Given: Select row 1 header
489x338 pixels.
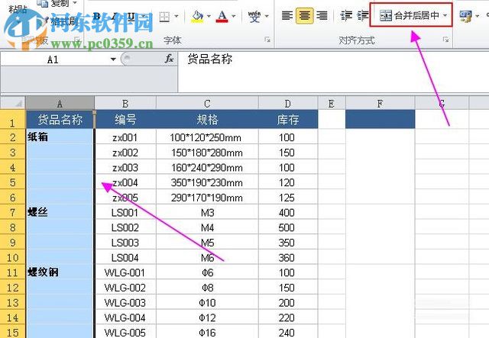Looking at the screenshot, I should tap(12, 120).
